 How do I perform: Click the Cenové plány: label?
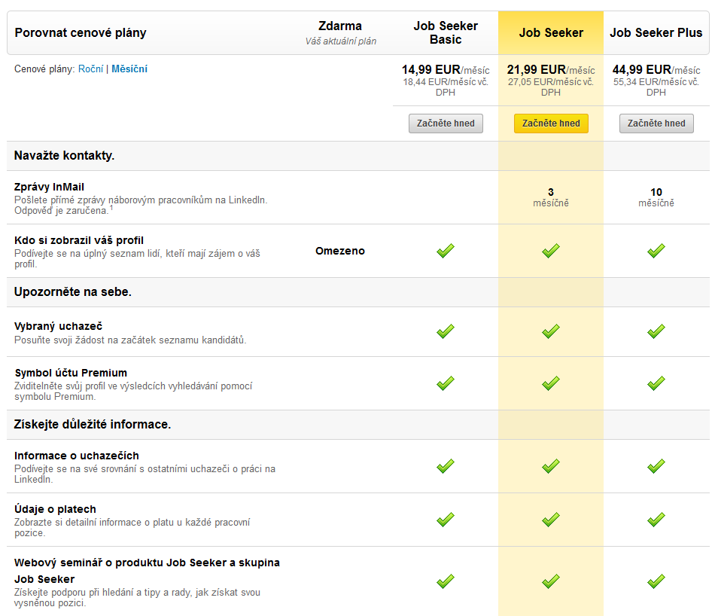pos(44,69)
